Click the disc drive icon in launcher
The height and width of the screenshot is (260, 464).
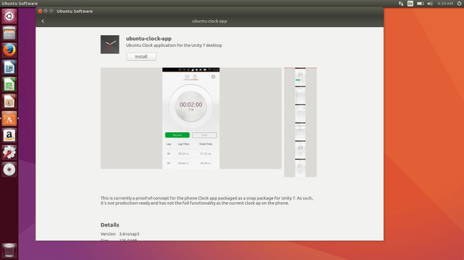(9, 170)
